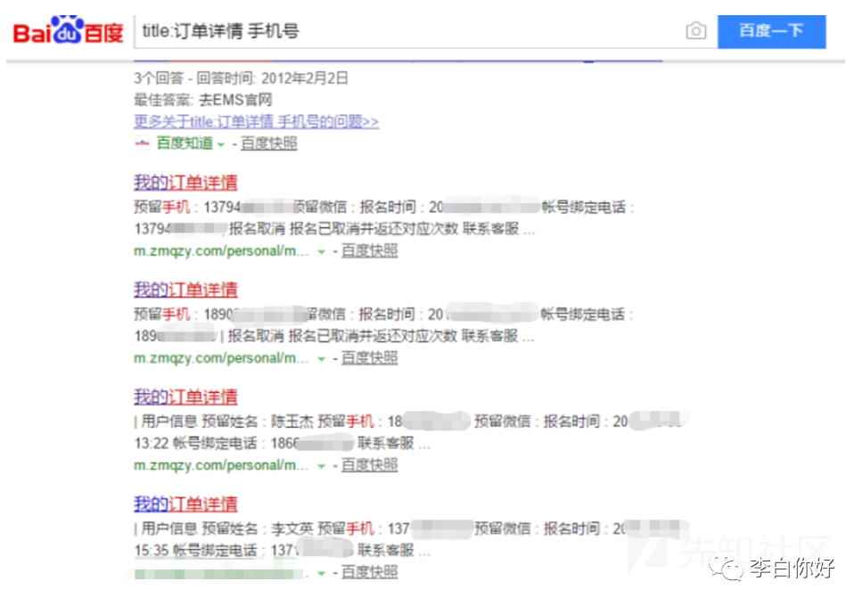Click the snippet text 预留姓名：陈玉杰
The width and height of the screenshot is (863, 606).
click(258, 422)
